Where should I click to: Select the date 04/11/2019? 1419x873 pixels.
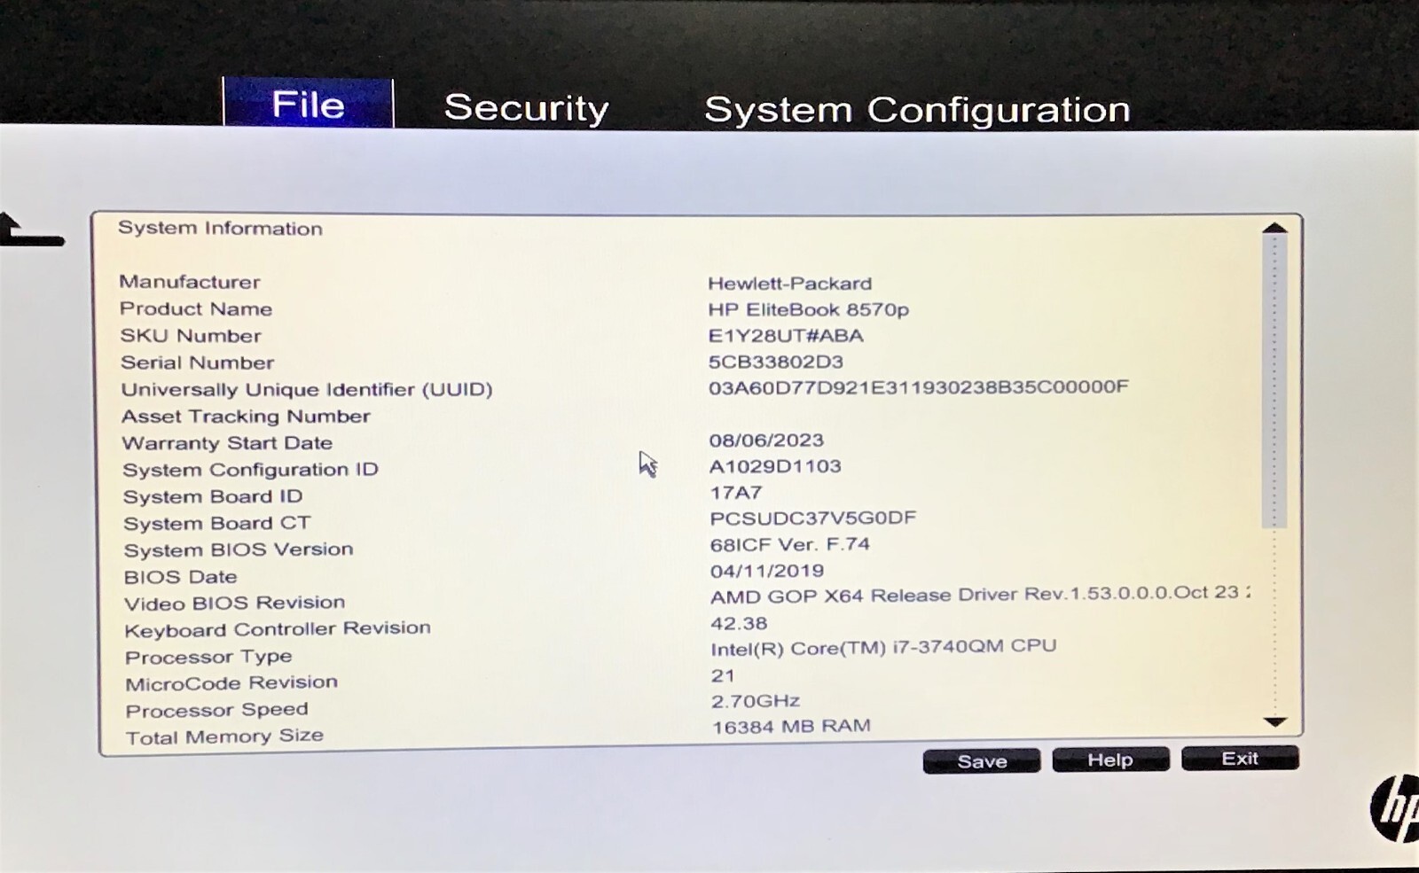pyautogui.click(x=767, y=571)
